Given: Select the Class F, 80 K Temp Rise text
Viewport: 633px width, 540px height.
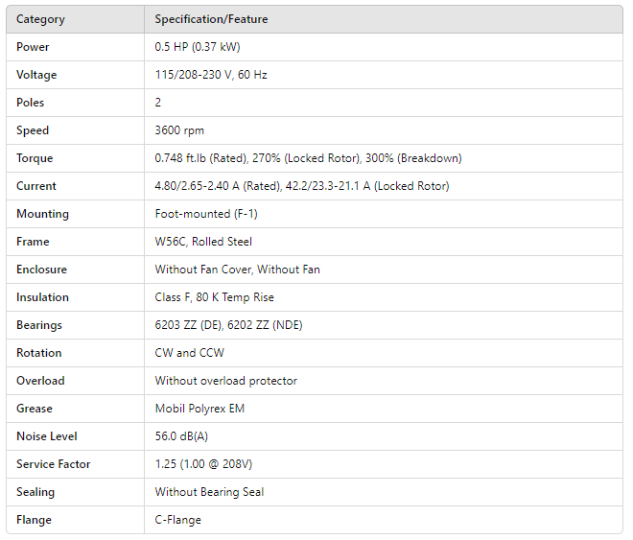Looking at the screenshot, I should tap(214, 297).
